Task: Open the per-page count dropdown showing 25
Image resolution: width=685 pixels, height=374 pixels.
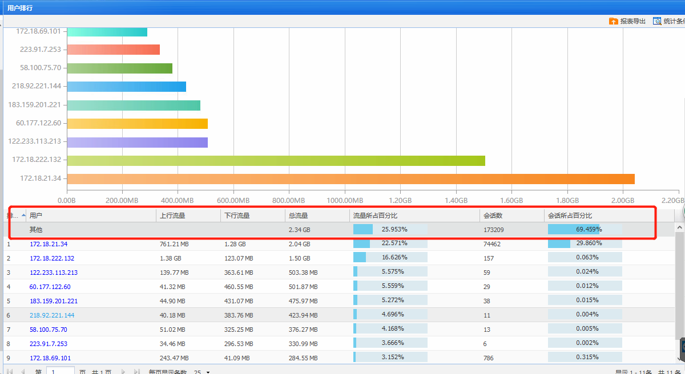Action: click(x=208, y=372)
